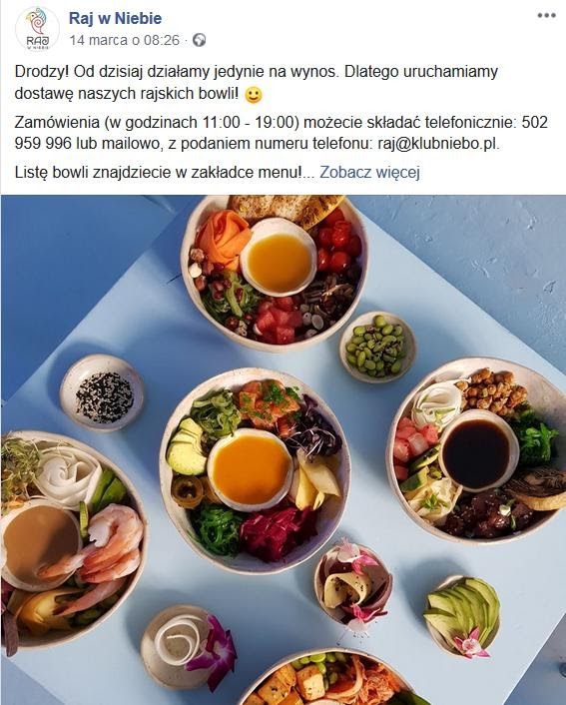Click the Raj w Niebie logo avatar
This screenshot has width=566, height=705.
tap(37, 29)
